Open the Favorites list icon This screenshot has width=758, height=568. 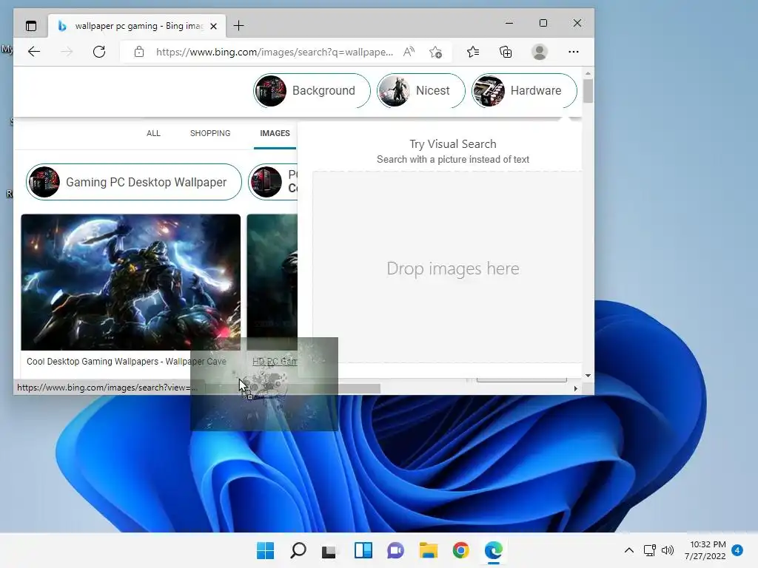point(473,52)
